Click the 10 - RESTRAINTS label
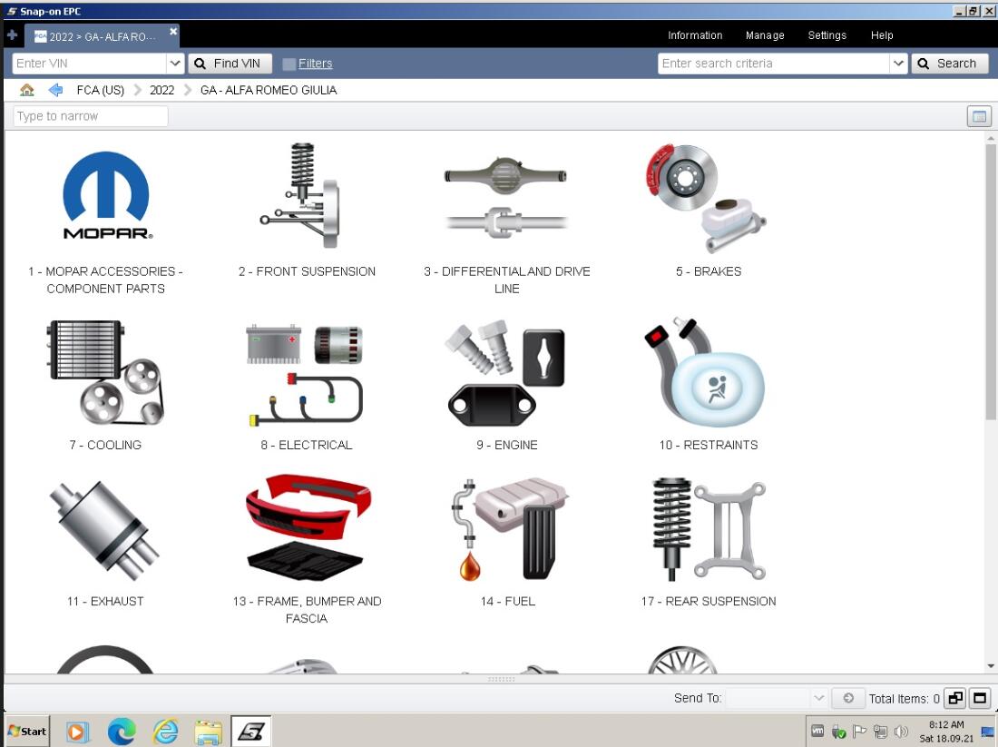 coord(709,445)
